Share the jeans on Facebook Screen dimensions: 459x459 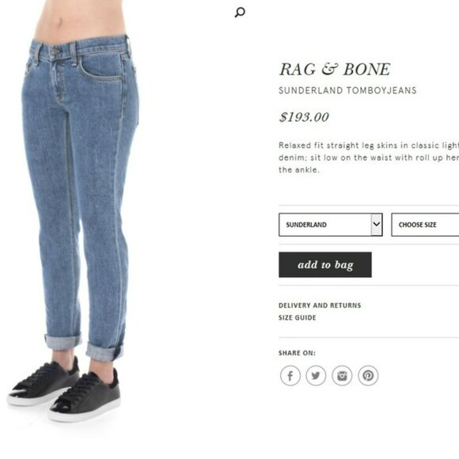click(290, 375)
